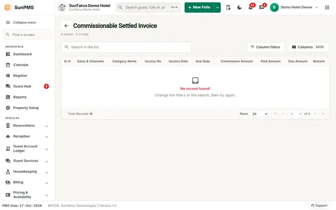Click the New Folio button
The image size is (336, 210).
click(199, 7)
